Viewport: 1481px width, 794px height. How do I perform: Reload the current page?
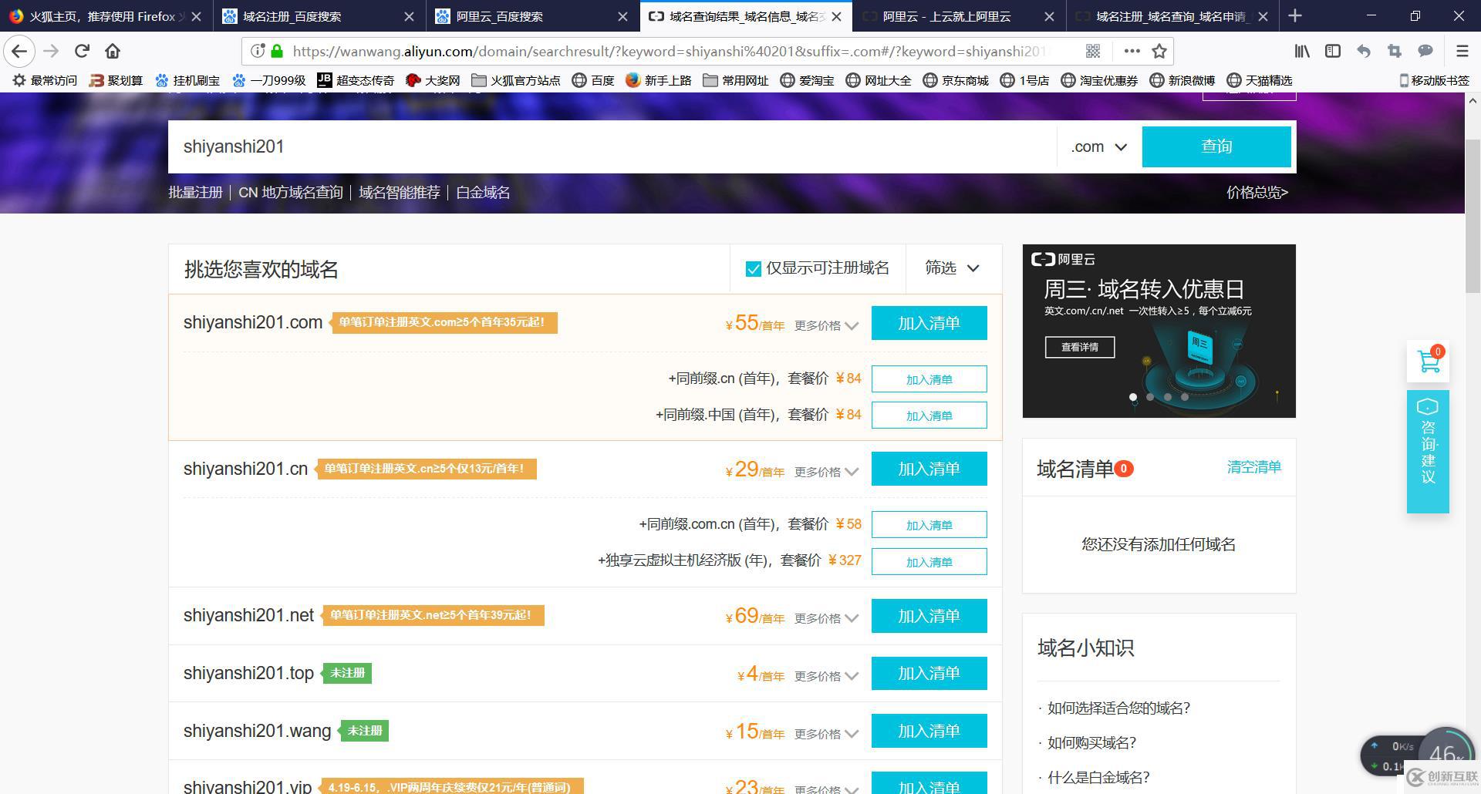(82, 51)
